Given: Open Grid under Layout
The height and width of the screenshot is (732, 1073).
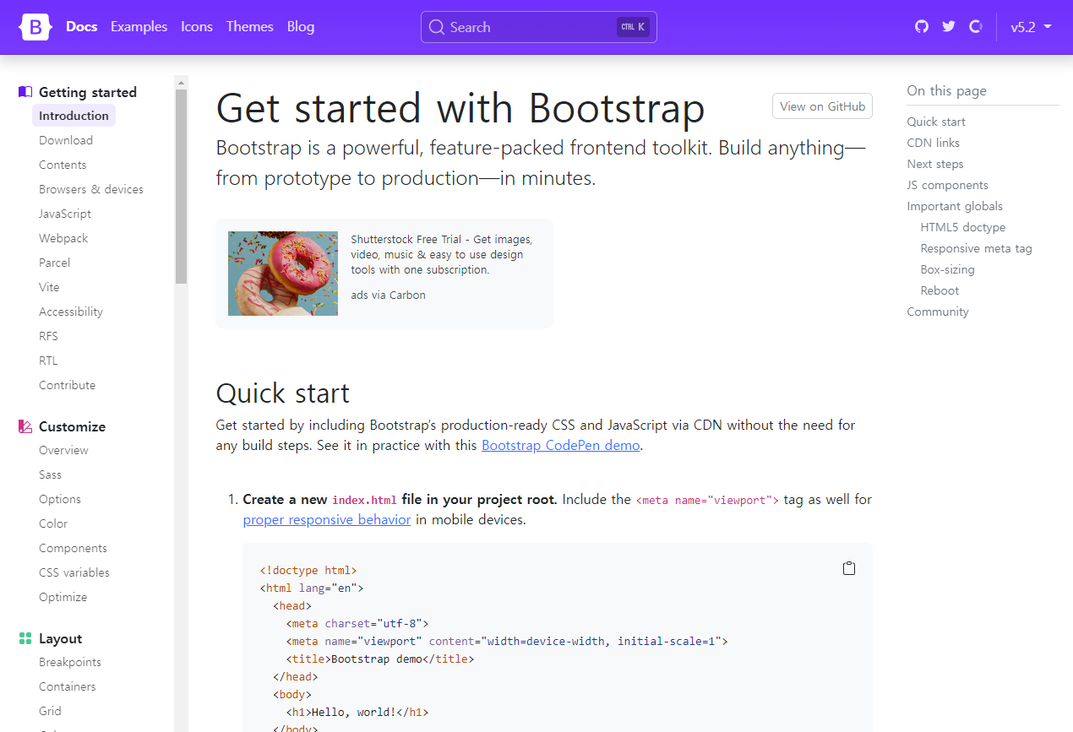Looking at the screenshot, I should pos(51,711).
